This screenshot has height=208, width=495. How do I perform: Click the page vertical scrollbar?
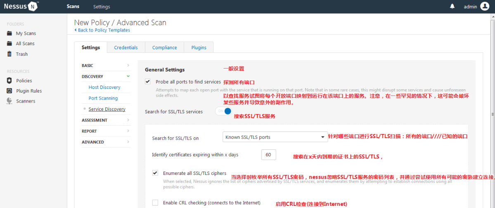pyautogui.click(x=493, y=114)
